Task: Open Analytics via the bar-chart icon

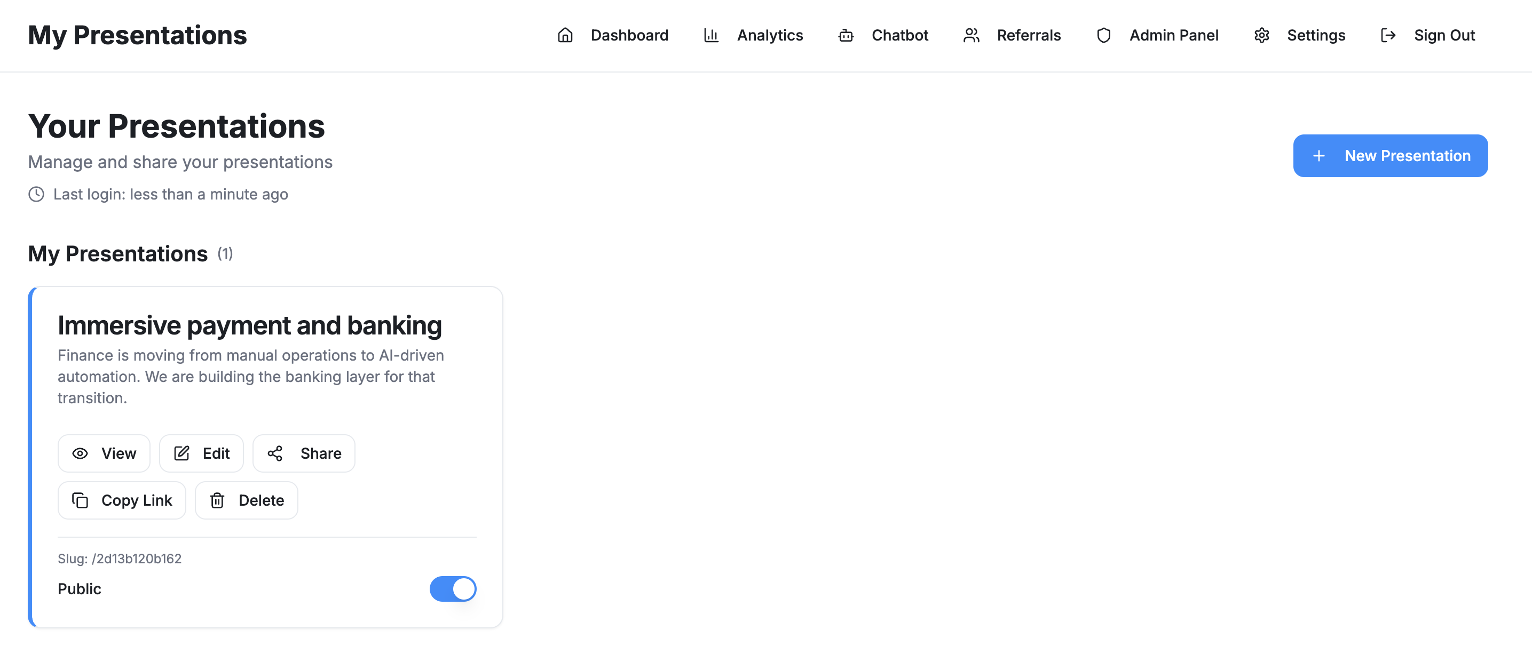Action: (711, 36)
